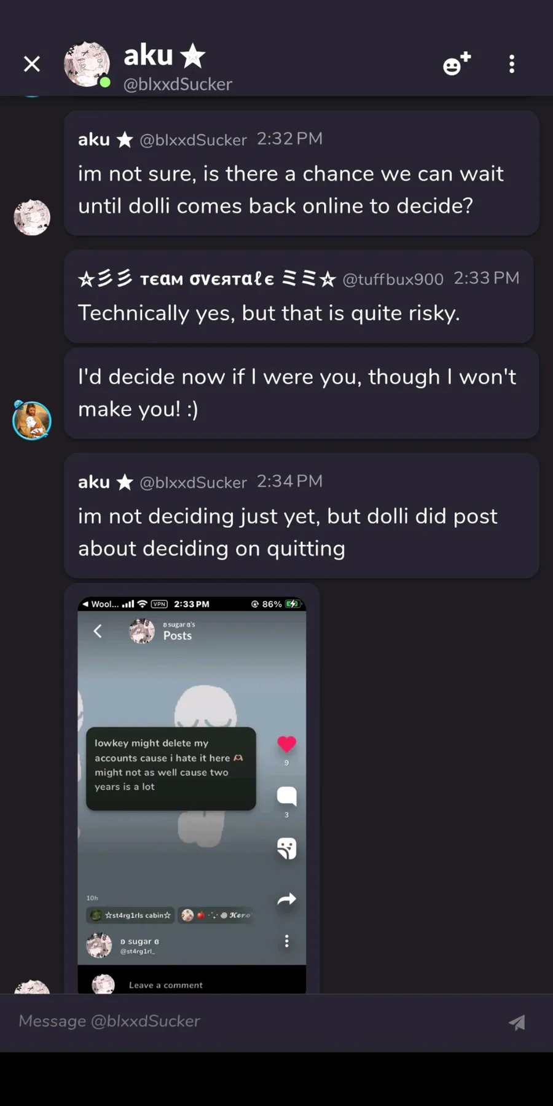Tap the three-dot menu beside the sugar username

point(286,941)
